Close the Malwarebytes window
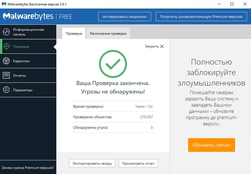Viewport: 251px width, 174px height. coord(245,4)
